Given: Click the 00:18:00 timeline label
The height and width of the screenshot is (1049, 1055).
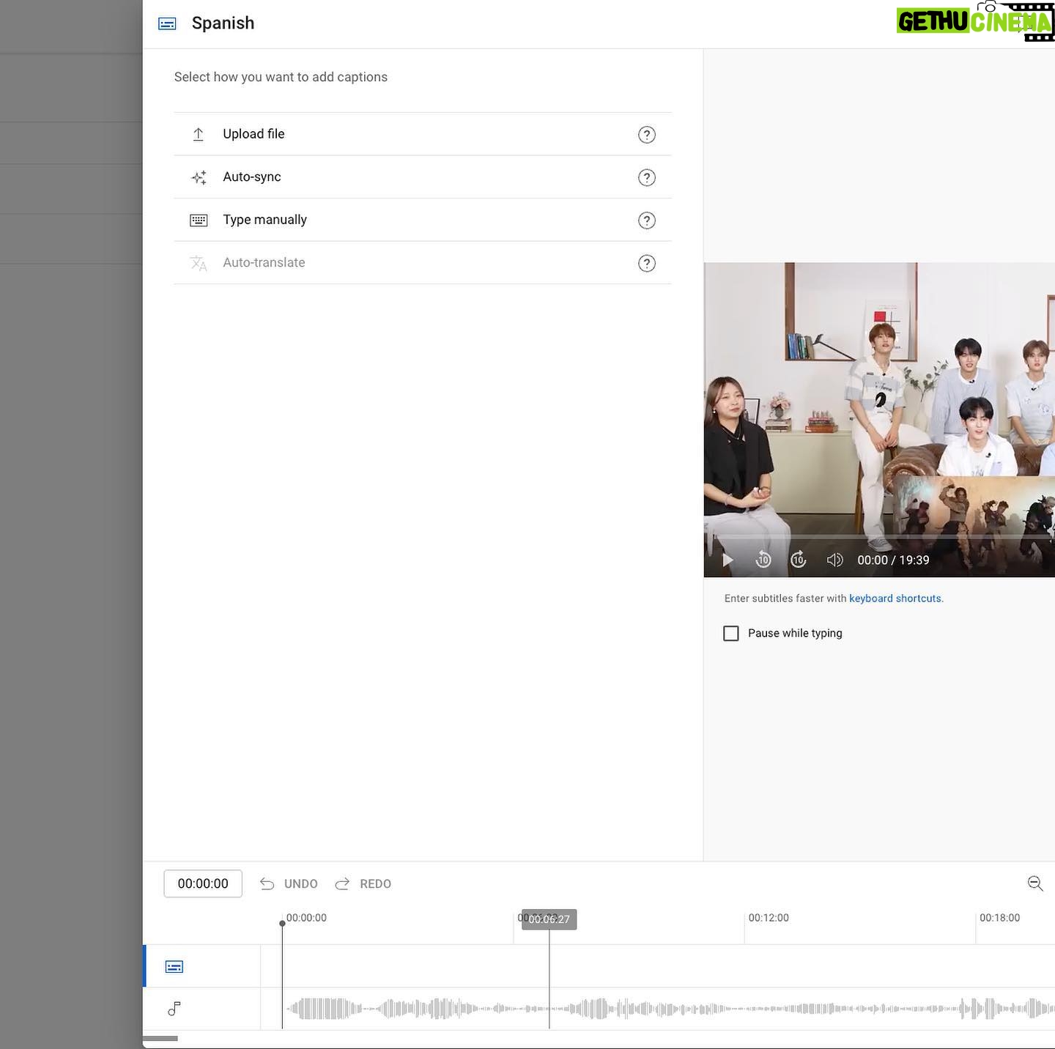Looking at the screenshot, I should coord(999,918).
